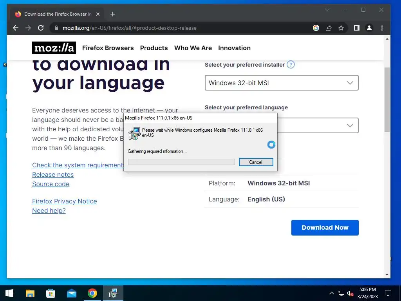The height and width of the screenshot is (301, 401).
Task: Close the Firefox download tab
Action: (x=98, y=14)
